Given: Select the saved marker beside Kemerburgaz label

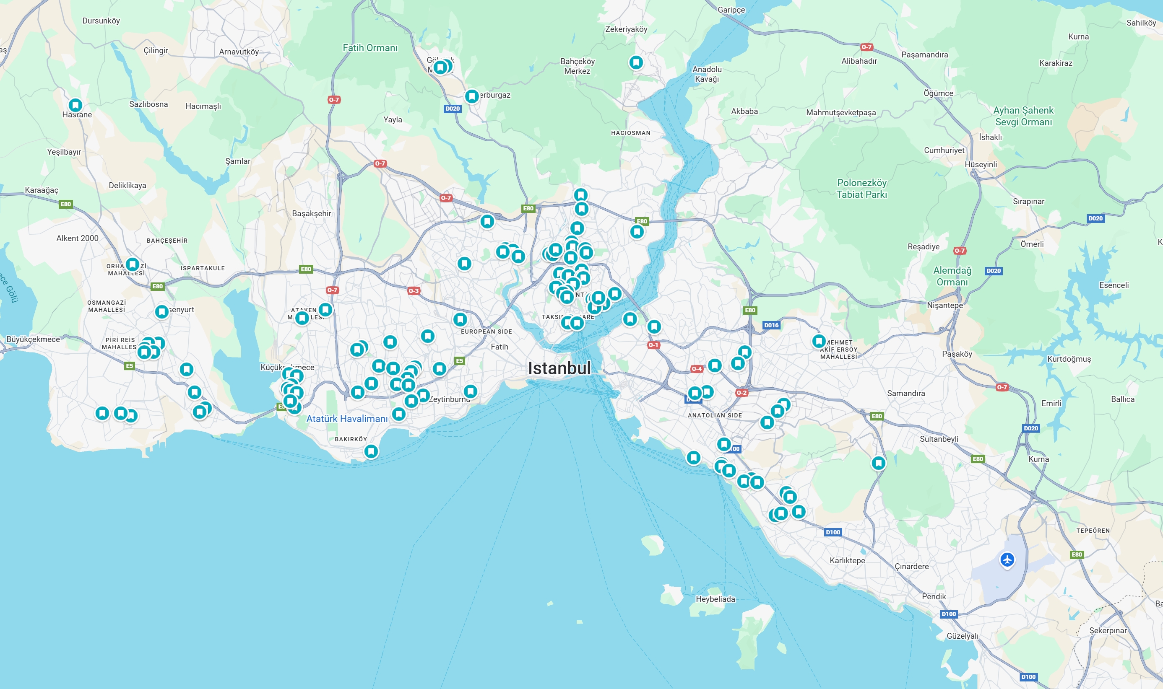Looking at the screenshot, I should 471,96.
